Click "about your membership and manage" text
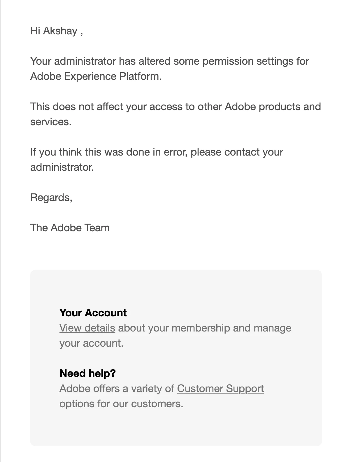Image resolution: width=351 pixels, height=462 pixels. point(205,328)
